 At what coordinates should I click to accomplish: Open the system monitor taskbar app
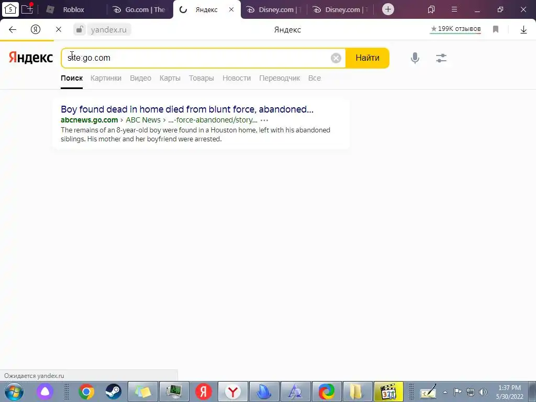(174, 392)
